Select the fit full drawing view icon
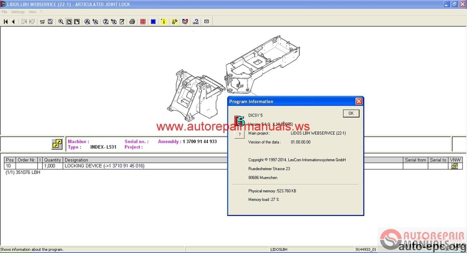Image resolution: width=467 pixels, height=253 pixels. [x=69, y=22]
